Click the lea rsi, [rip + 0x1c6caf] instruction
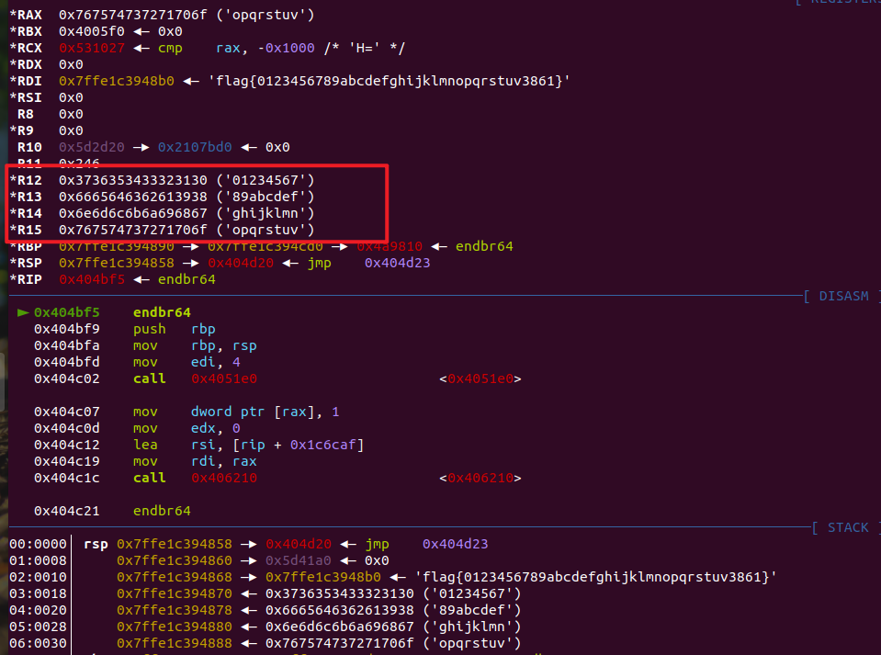 tap(199, 445)
